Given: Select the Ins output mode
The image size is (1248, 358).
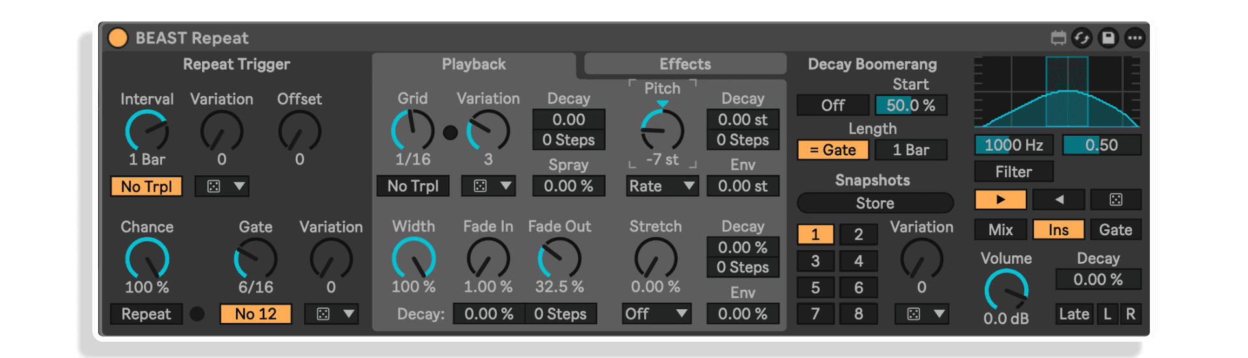Looking at the screenshot, I should click(x=1058, y=230).
